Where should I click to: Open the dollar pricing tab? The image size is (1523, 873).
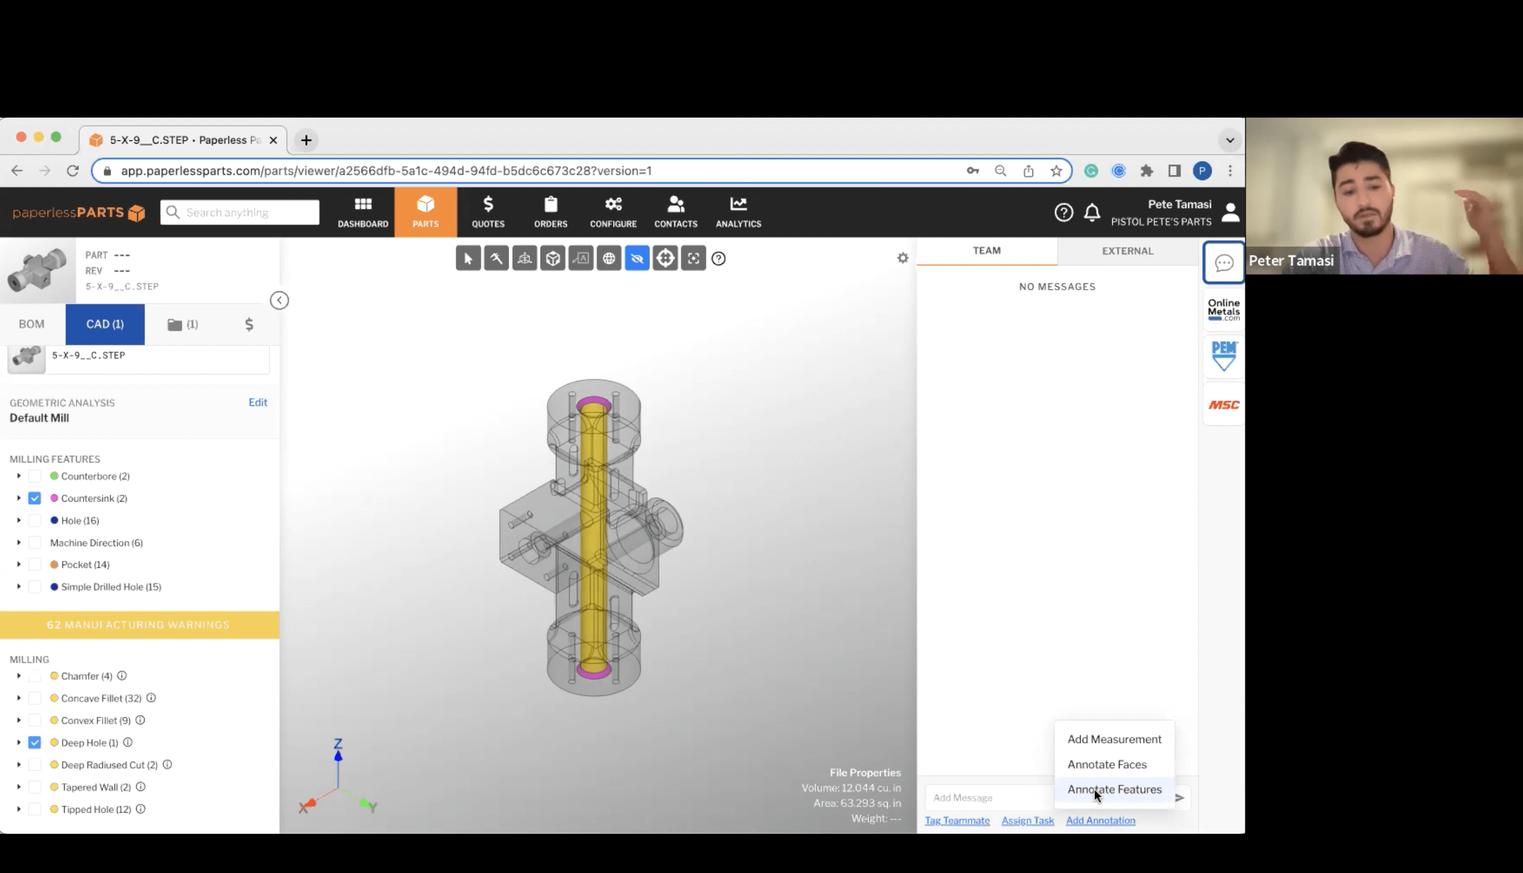249,324
